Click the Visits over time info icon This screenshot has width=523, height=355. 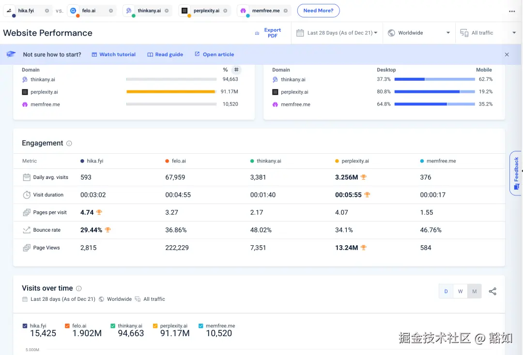click(79, 288)
